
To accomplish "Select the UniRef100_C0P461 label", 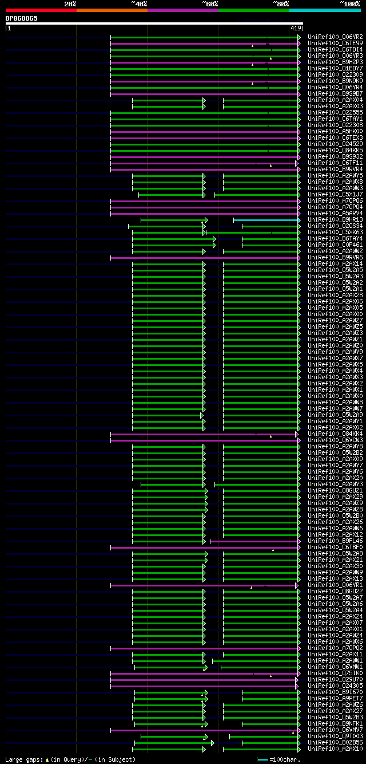I will [335, 245].
